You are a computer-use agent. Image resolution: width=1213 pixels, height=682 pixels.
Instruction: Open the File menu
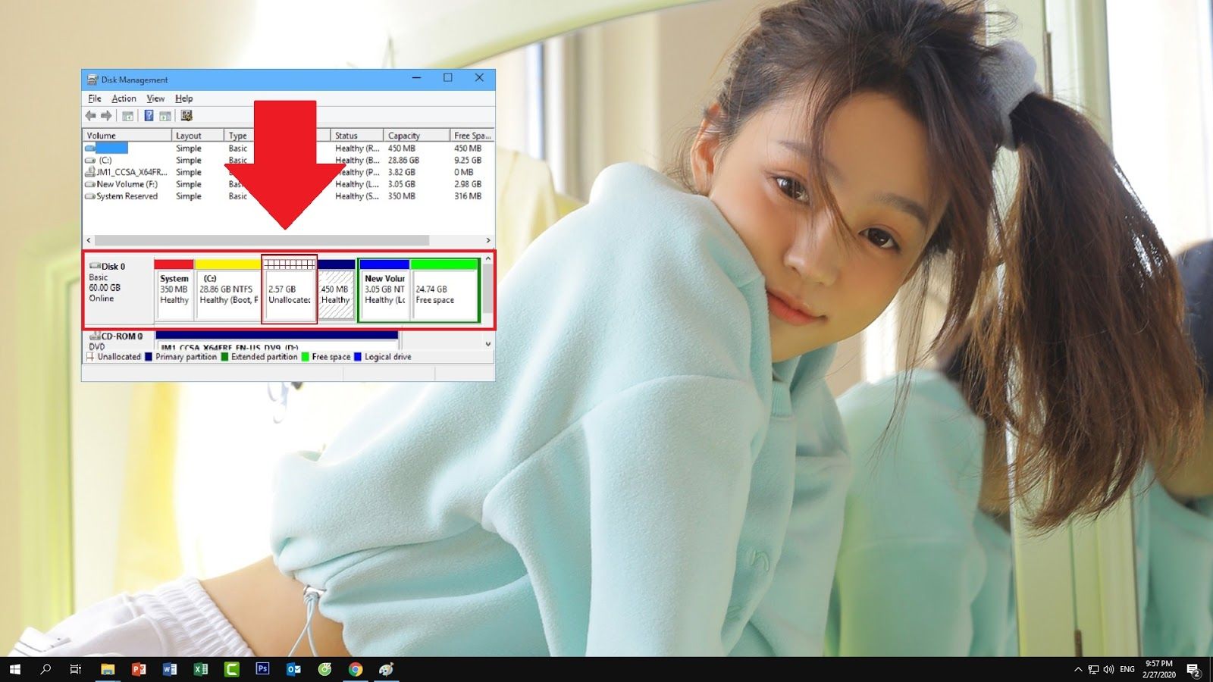[x=94, y=98]
